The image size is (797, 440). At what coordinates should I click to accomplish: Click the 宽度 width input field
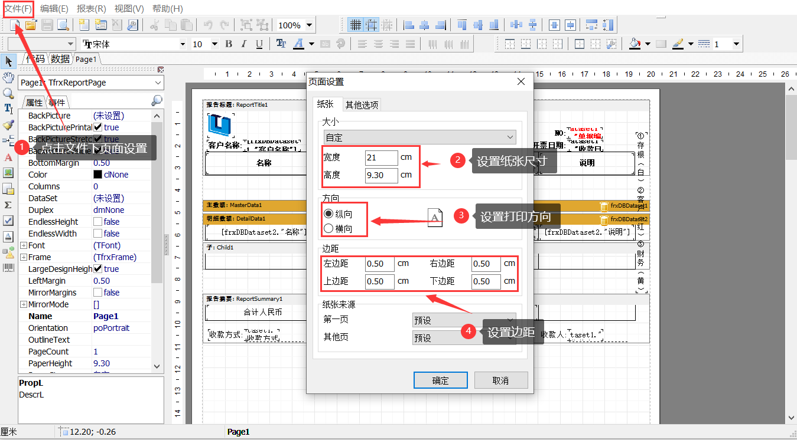pyautogui.click(x=382, y=158)
